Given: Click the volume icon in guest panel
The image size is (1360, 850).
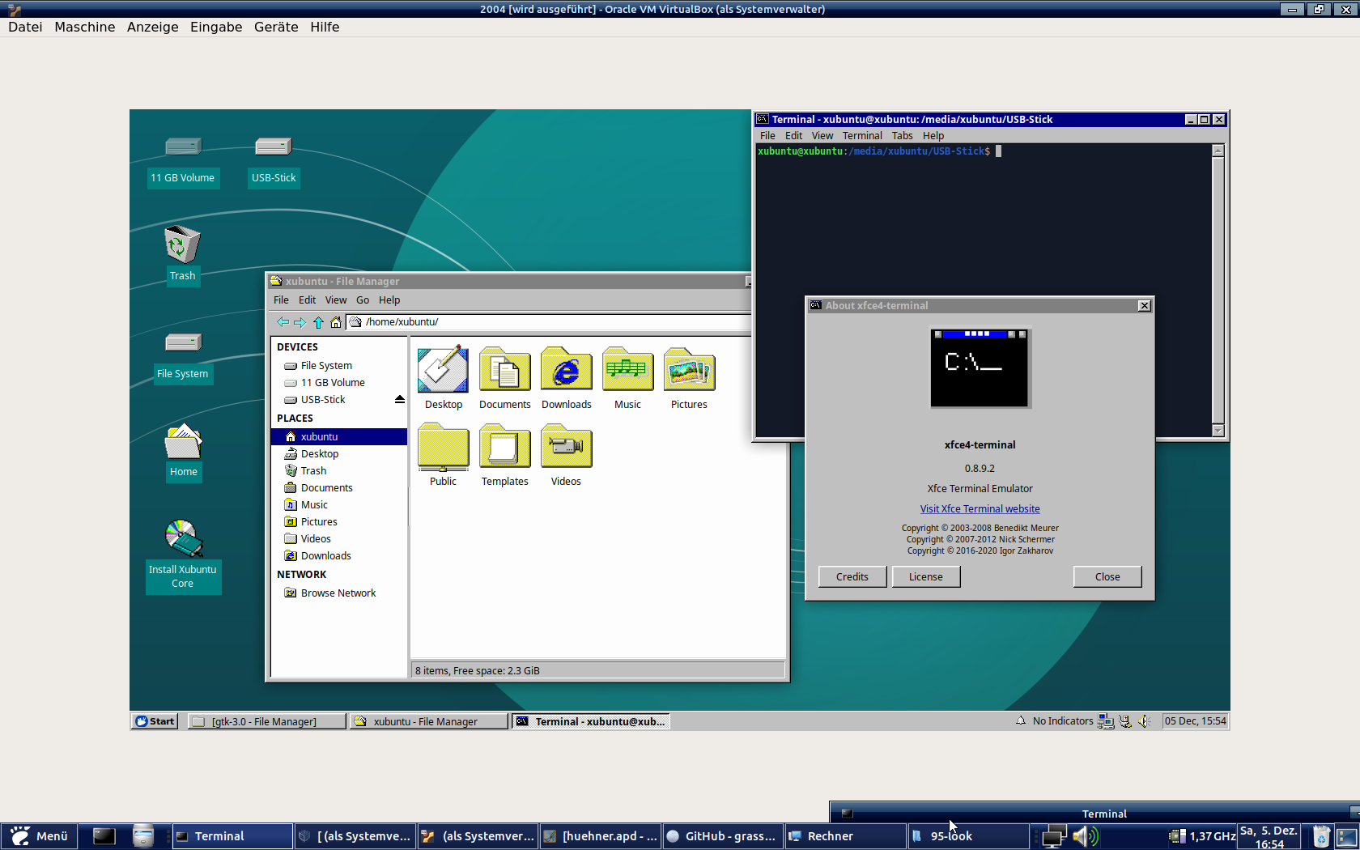Looking at the screenshot, I should (x=1144, y=721).
